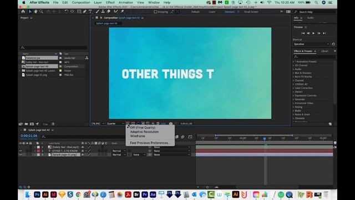Click the Search Help input field
Image resolution: width=355 pixels, height=200 pixels.
pyautogui.click(x=315, y=12)
